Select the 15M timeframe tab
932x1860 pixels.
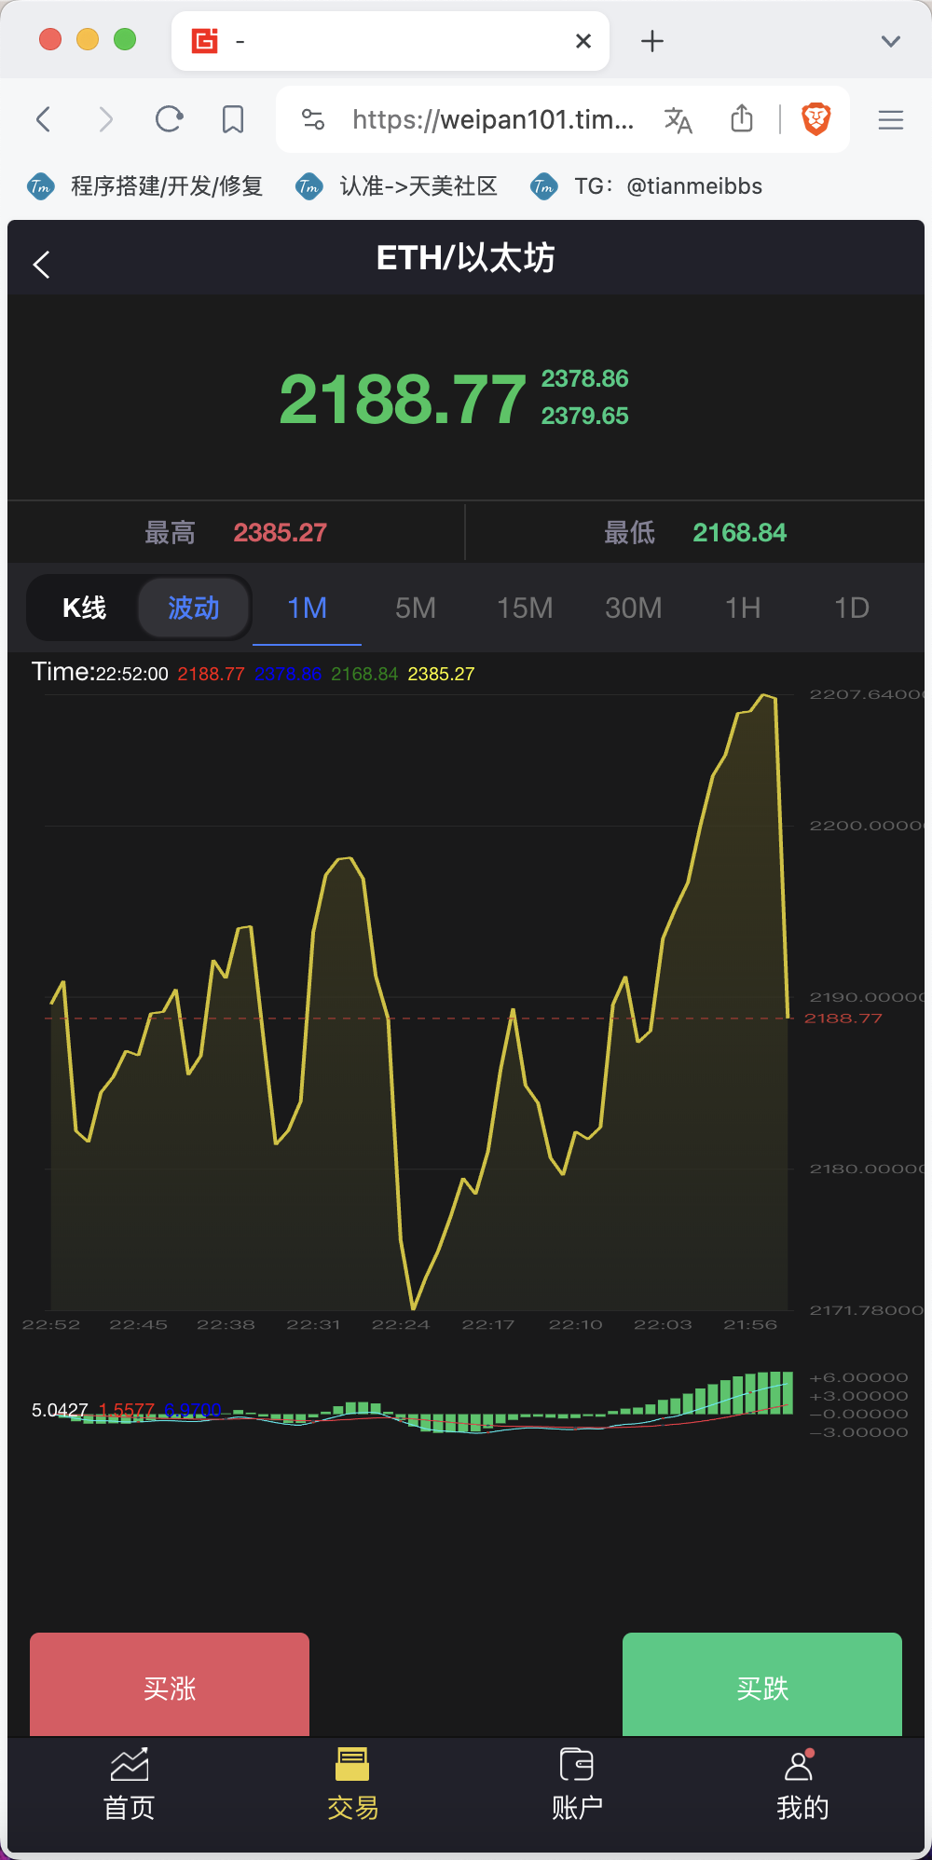click(525, 609)
